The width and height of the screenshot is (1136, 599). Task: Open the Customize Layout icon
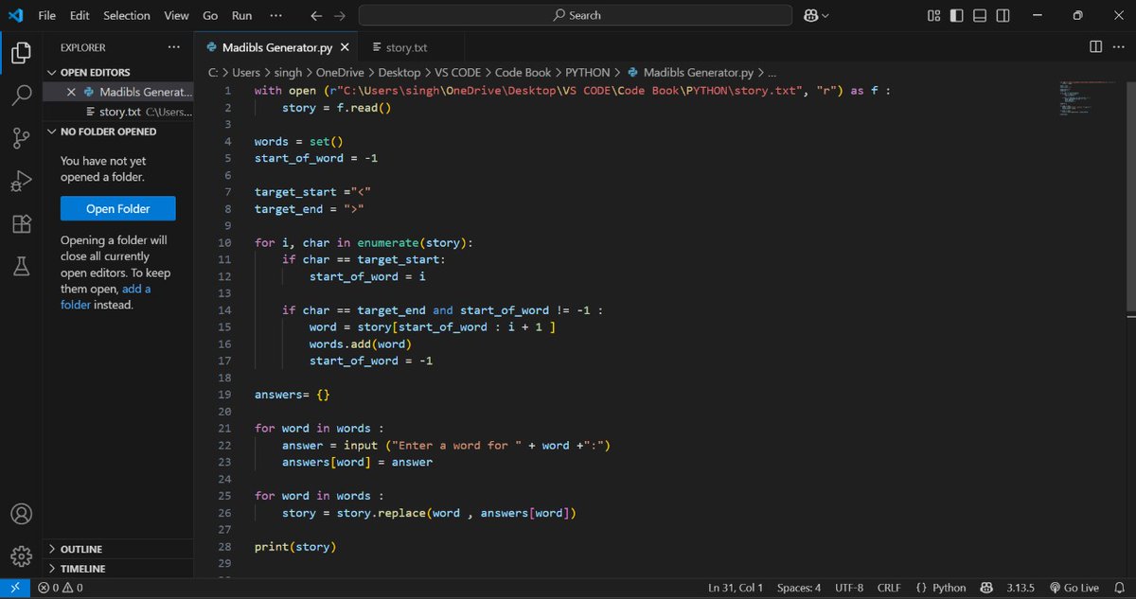(x=933, y=15)
